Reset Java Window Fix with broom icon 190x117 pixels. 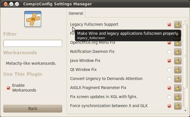click(178, 61)
